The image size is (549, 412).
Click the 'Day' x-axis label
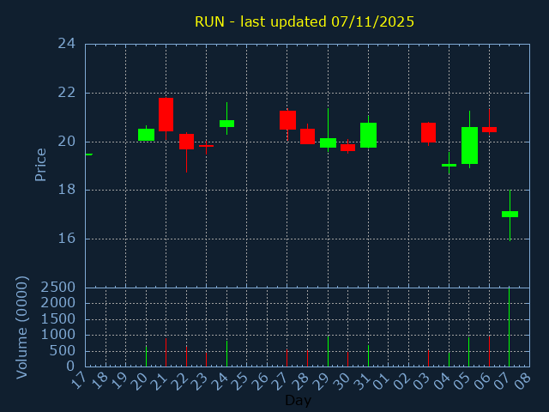298,400
